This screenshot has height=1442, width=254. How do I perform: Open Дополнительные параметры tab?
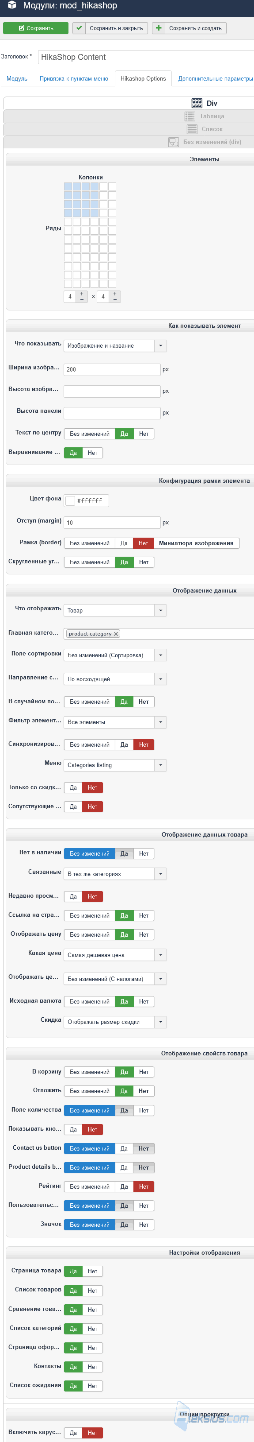pos(216,78)
